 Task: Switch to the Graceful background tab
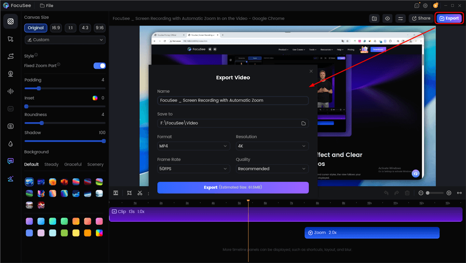tap(73, 165)
